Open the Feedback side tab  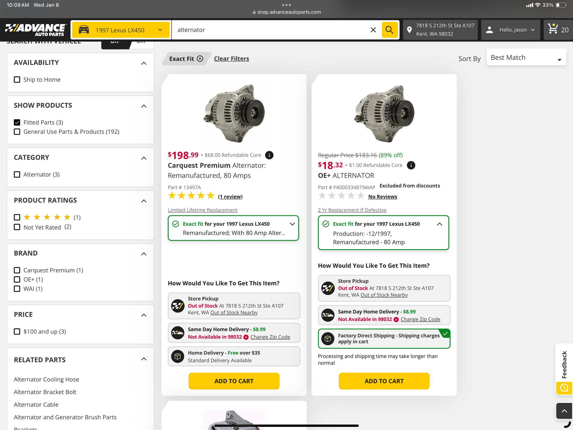tap(564, 365)
